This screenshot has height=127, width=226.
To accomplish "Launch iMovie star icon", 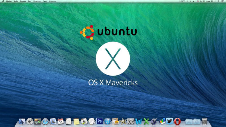I will [x=123, y=121].
